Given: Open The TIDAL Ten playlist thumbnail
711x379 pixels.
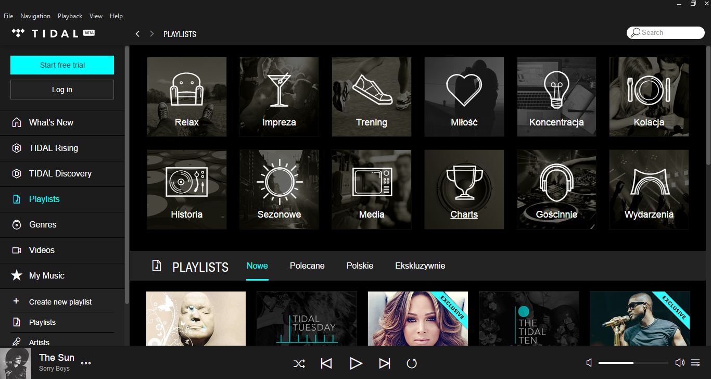Looking at the screenshot, I should click(x=529, y=319).
